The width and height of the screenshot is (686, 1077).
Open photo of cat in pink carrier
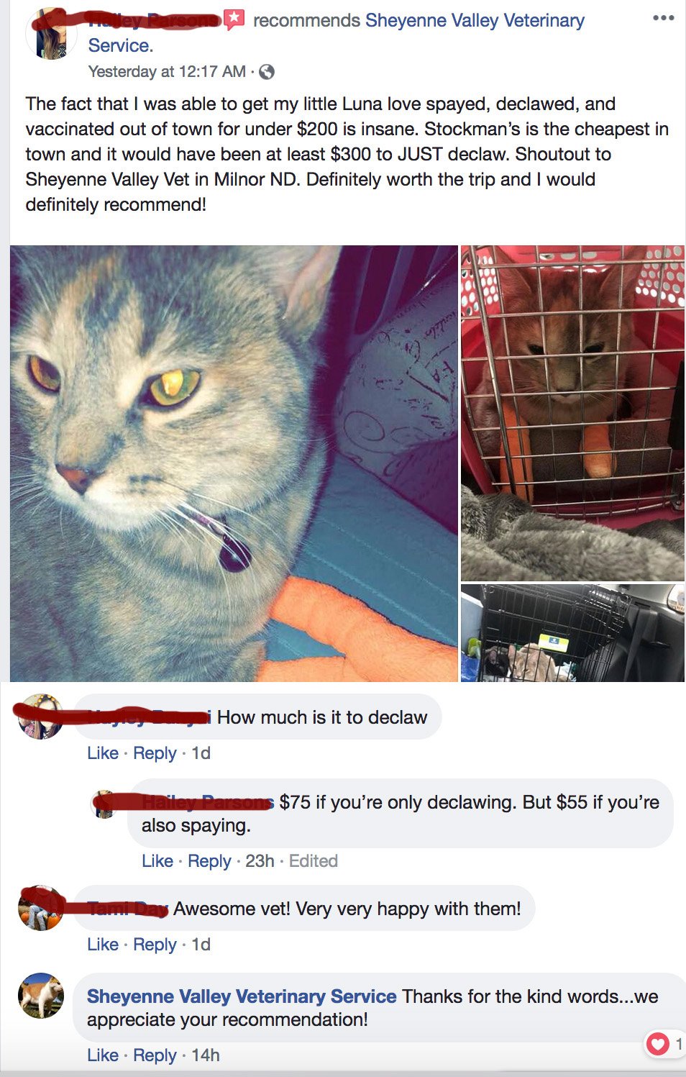[x=572, y=413]
